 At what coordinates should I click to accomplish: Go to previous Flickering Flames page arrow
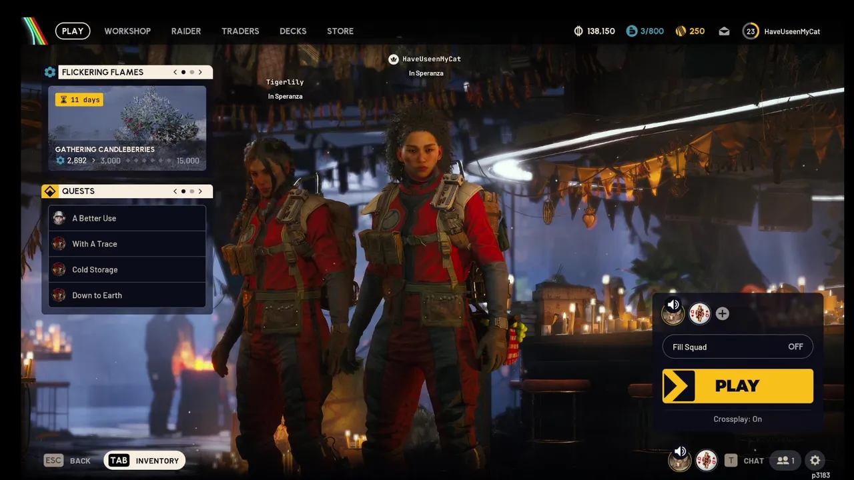(175, 72)
